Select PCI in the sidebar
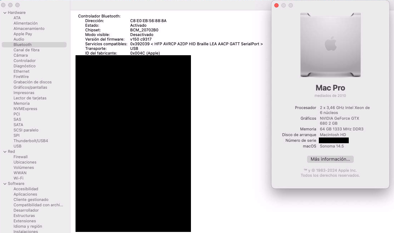 pos(17,114)
